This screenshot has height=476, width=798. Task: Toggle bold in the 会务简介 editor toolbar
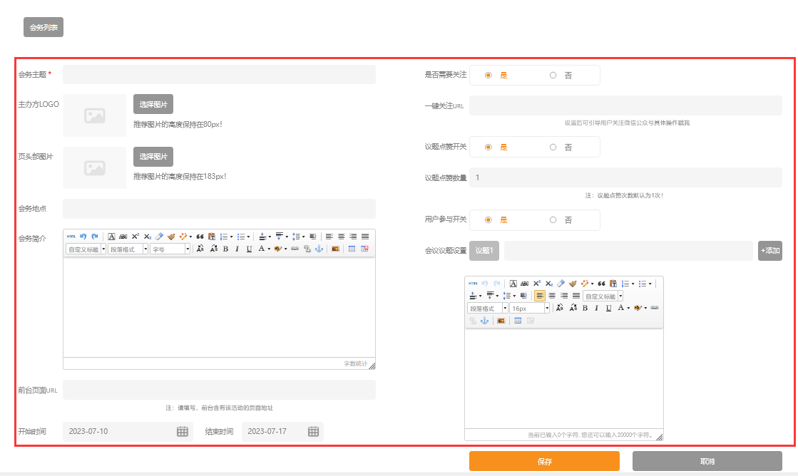[225, 249]
